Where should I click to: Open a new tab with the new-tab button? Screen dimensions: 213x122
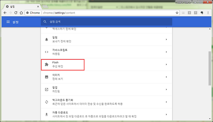point(45,7)
